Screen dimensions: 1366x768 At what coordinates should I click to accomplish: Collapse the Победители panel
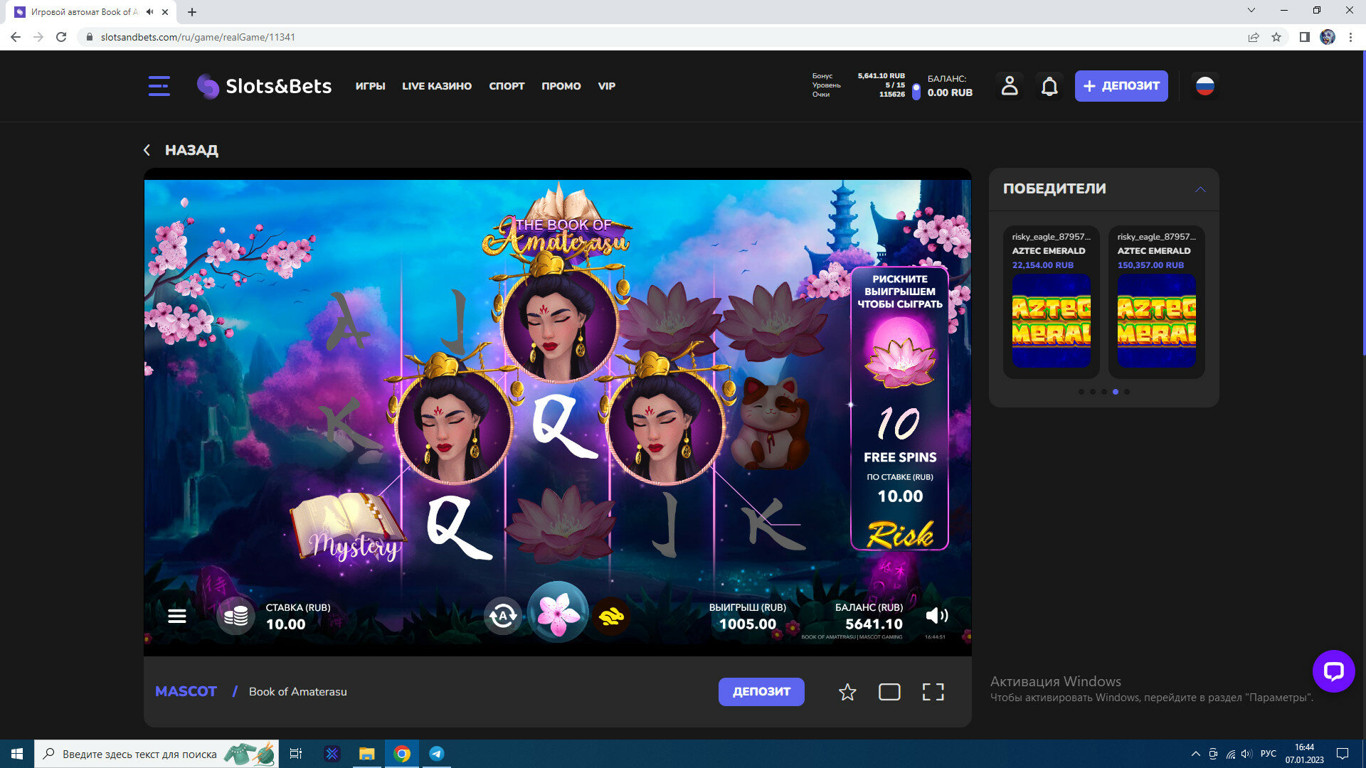click(x=1200, y=189)
